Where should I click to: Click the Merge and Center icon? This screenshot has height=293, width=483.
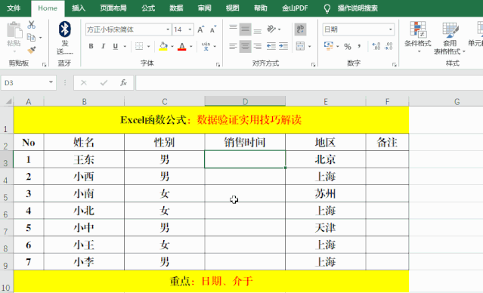300,46
